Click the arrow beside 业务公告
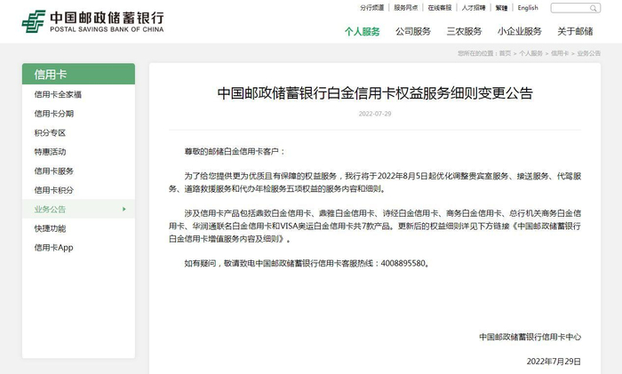This screenshot has width=622, height=374. [124, 209]
